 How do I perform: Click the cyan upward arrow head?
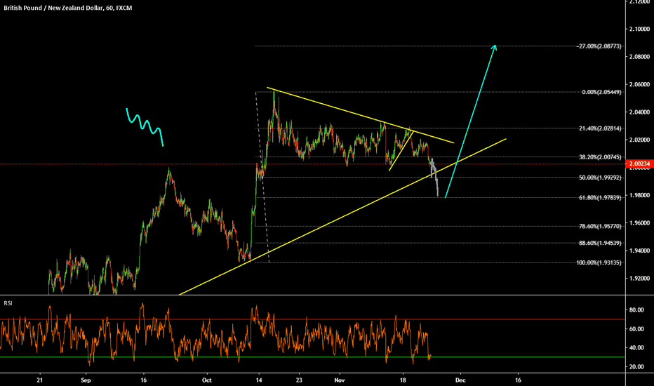(495, 48)
